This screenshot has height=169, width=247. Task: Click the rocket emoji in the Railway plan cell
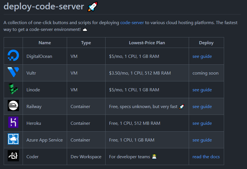[x=182, y=107]
